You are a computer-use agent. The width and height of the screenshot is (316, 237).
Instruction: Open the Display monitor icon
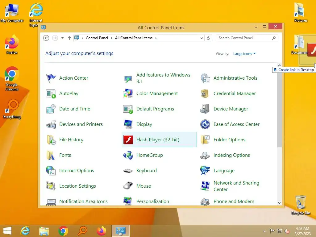(x=128, y=124)
